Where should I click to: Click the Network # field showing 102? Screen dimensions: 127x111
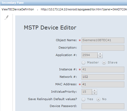(x=103, y=77)
